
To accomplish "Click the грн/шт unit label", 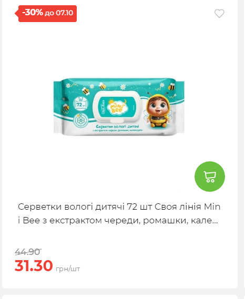I will (68, 269).
